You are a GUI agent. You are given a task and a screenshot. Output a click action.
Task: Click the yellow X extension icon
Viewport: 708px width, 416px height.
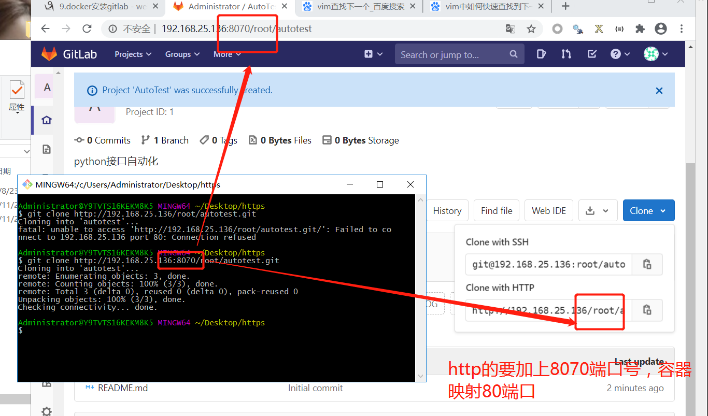[x=599, y=29]
